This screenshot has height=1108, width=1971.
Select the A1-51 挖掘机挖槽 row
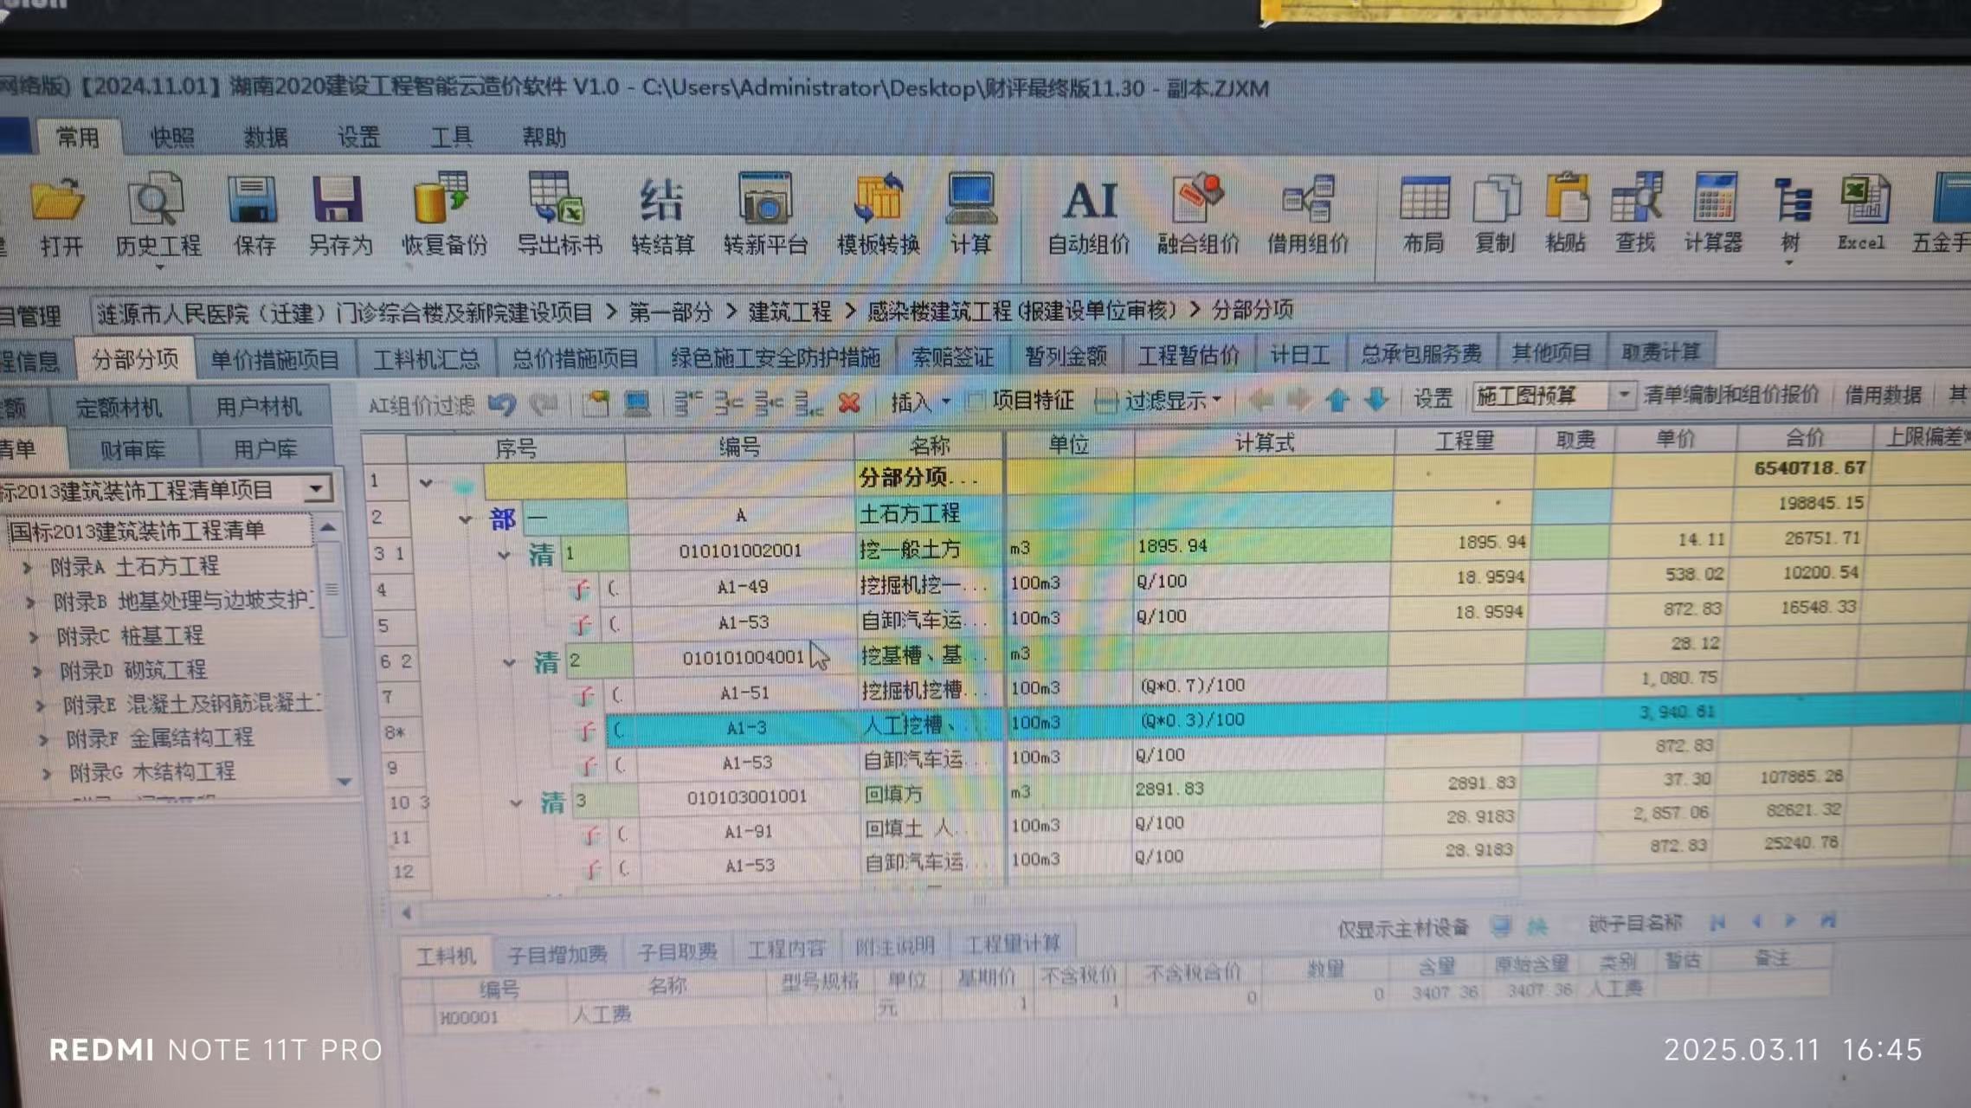pos(744,692)
